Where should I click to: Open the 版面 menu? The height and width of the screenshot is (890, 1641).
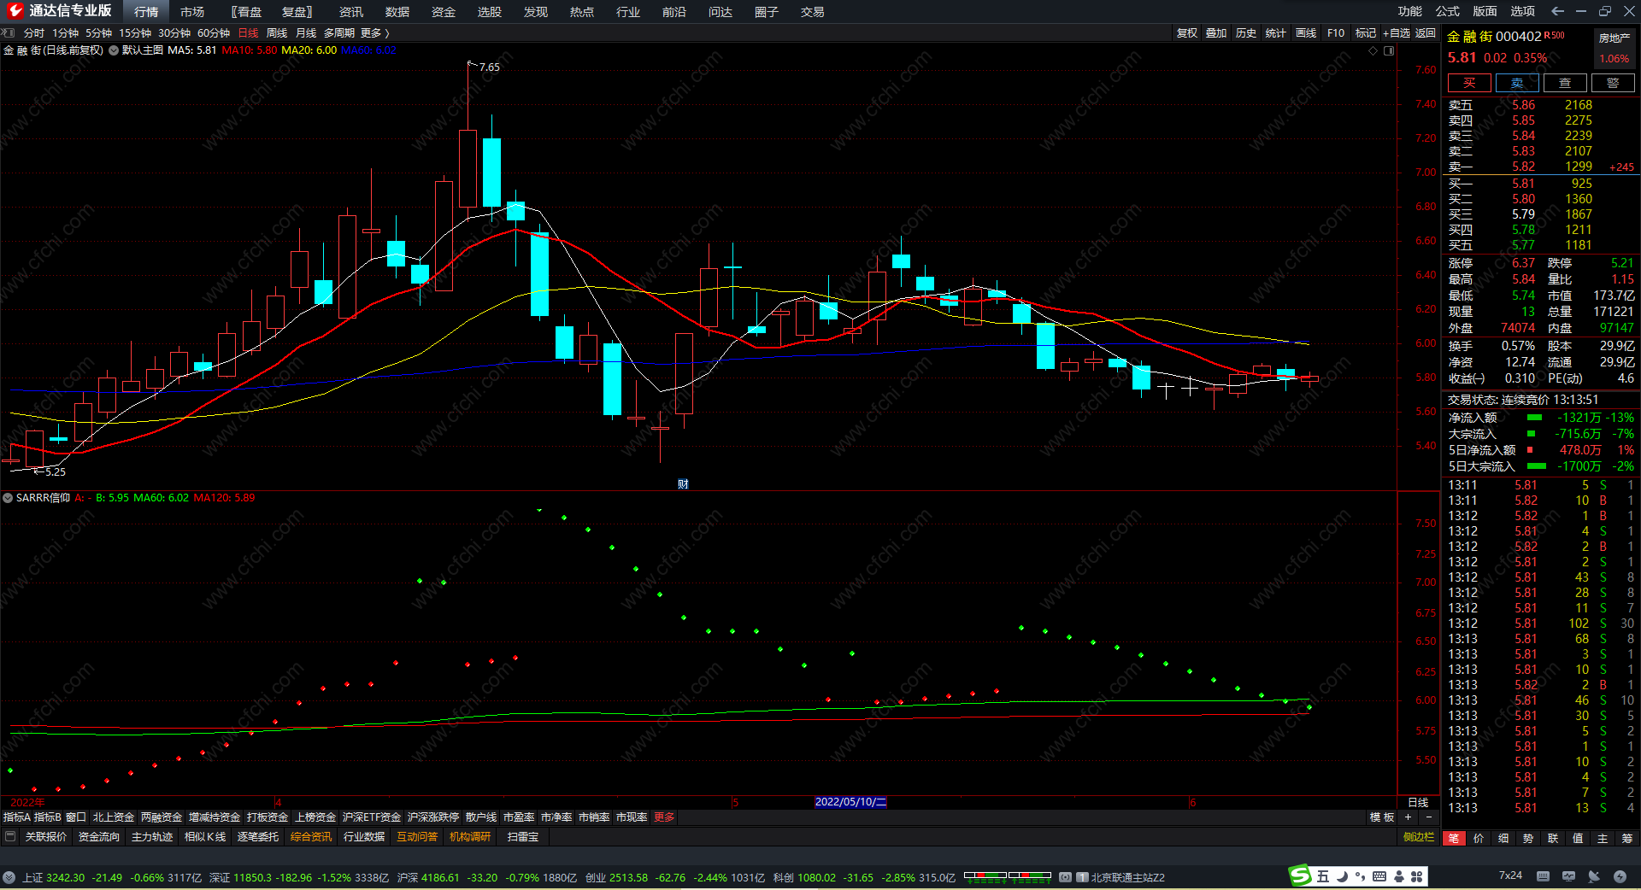click(x=1485, y=11)
